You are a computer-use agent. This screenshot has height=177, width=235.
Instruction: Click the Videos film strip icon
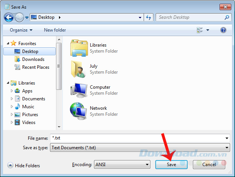click(x=17, y=123)
